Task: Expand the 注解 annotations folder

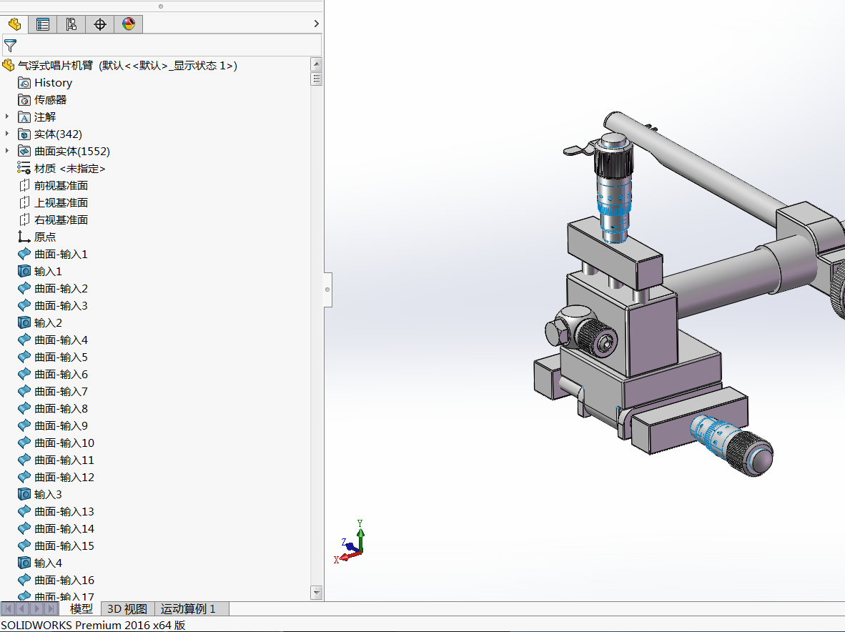Action: 7,117
